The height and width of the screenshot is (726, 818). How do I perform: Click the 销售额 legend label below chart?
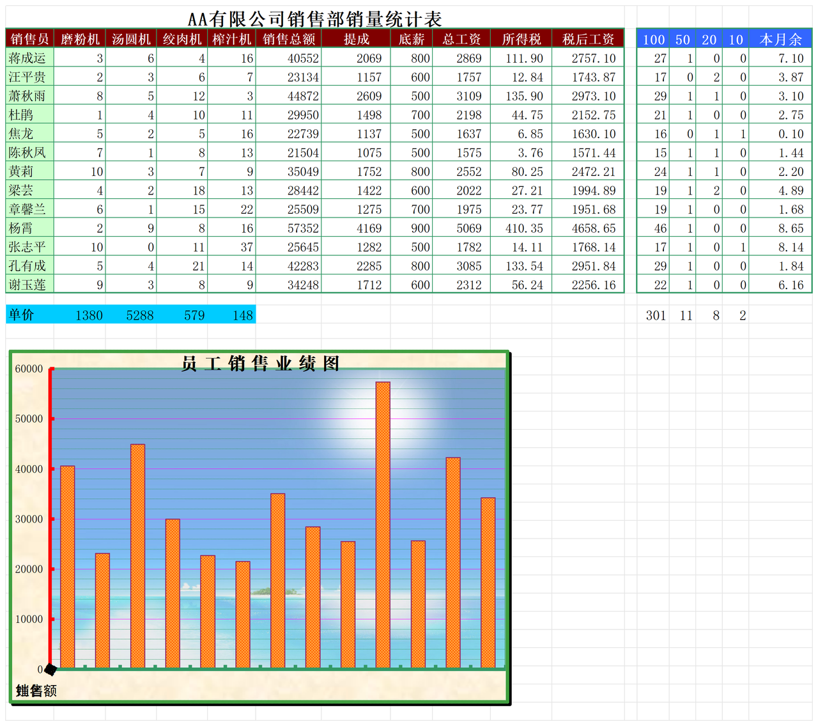[36, 691]
